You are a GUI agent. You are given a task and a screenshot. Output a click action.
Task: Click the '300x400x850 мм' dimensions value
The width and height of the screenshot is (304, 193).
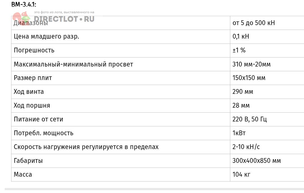click(256, 161)
